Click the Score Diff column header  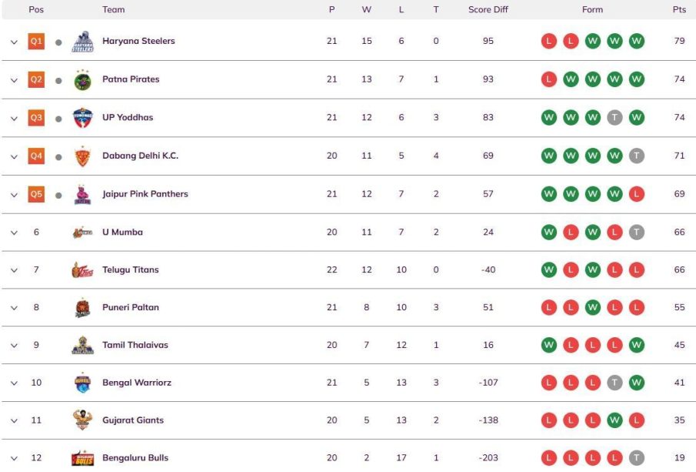tap(488, 9)
